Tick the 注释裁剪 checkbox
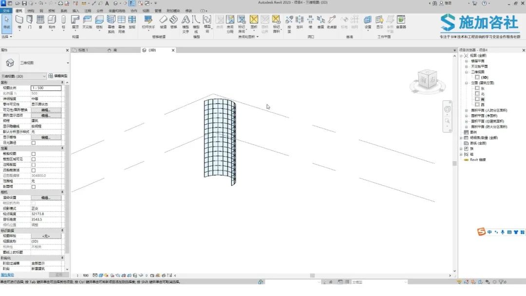The image size is (526, 296). (34, 165)
